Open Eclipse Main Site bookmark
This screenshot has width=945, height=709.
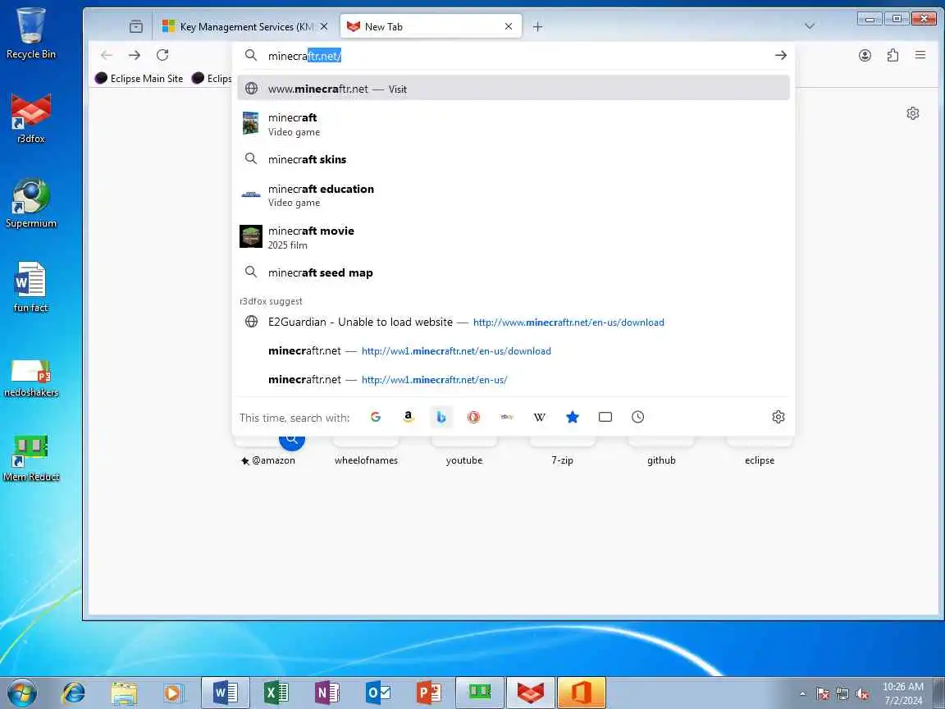click(x=139, y=79)
